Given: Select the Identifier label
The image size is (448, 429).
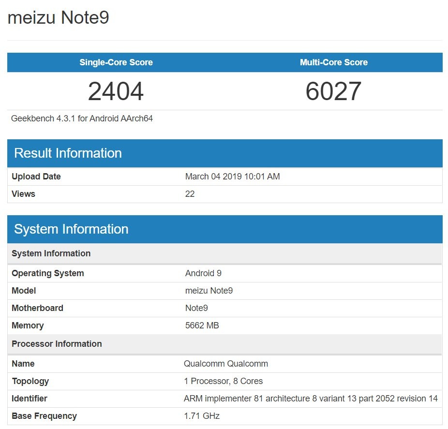Looking at the screenshot, I should (x=30, y=399).
